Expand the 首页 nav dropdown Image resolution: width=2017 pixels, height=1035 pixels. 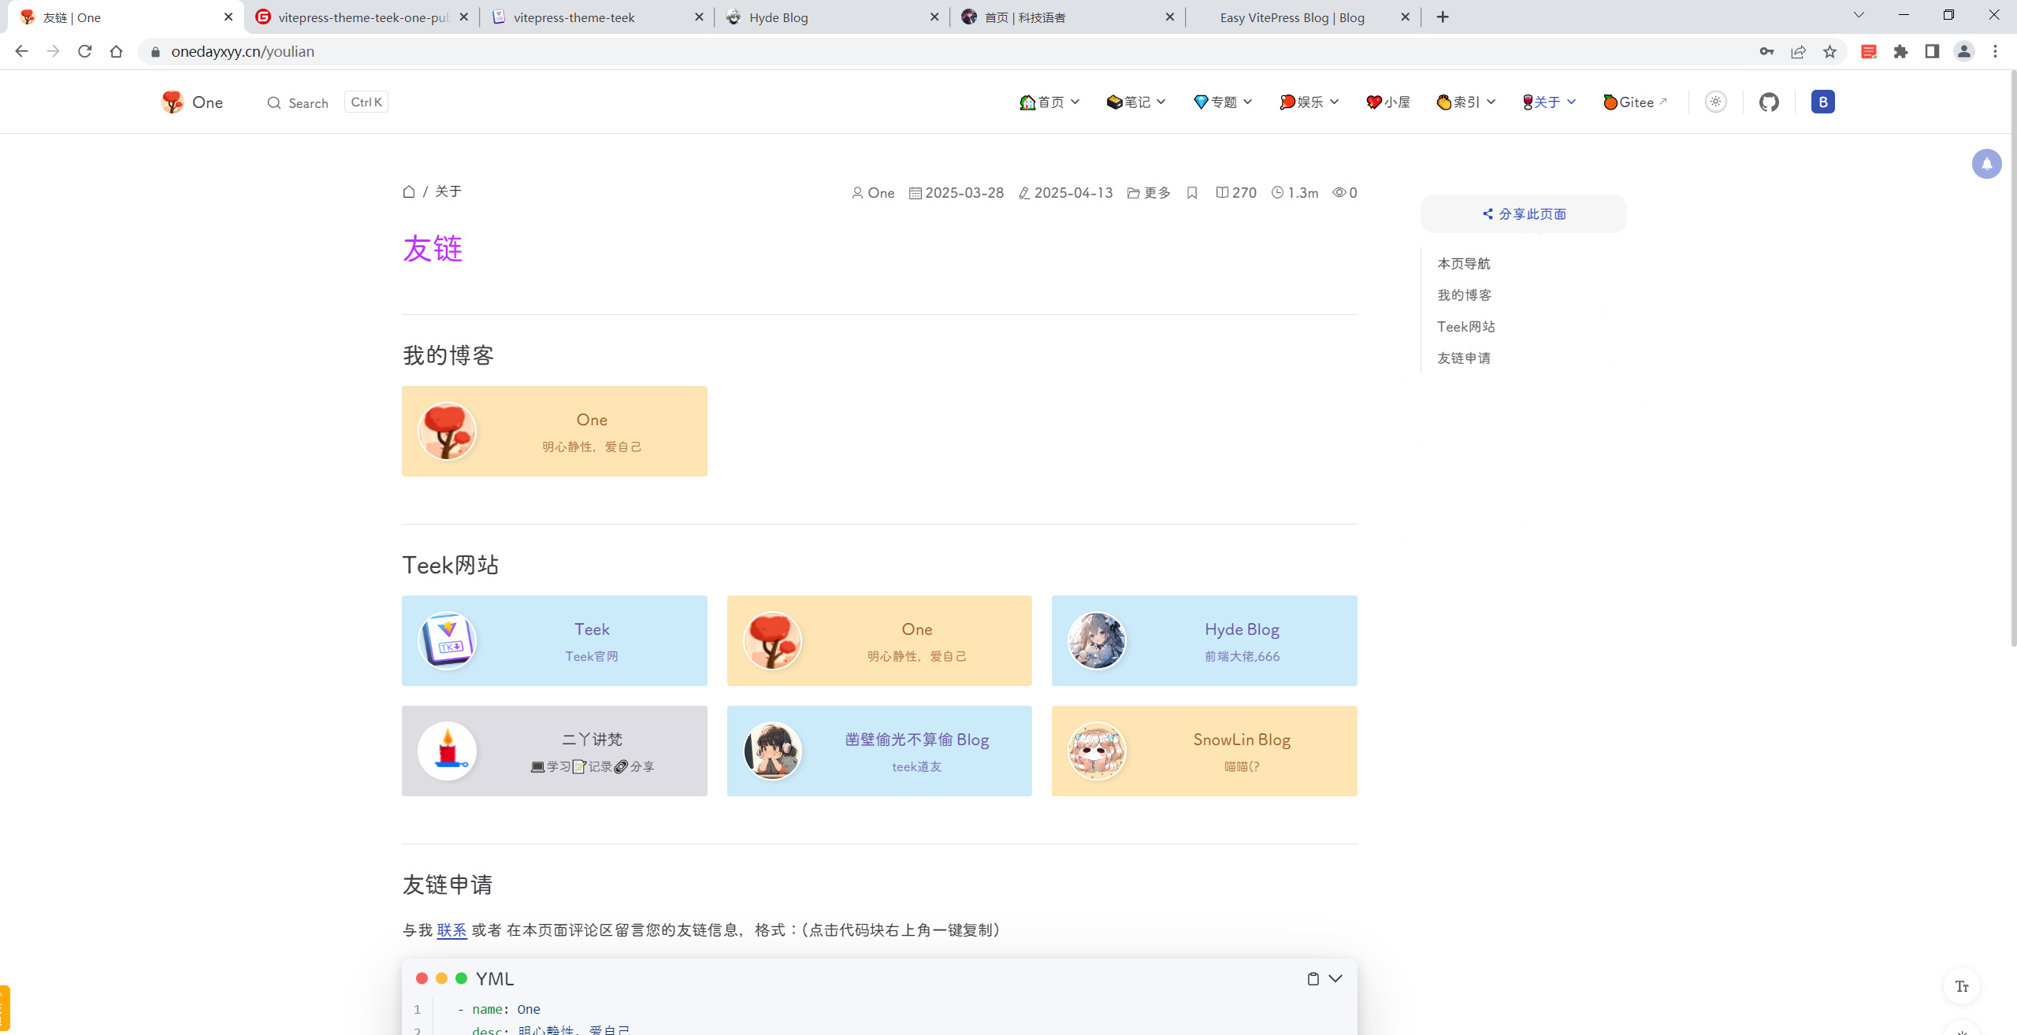[1049, 102]
